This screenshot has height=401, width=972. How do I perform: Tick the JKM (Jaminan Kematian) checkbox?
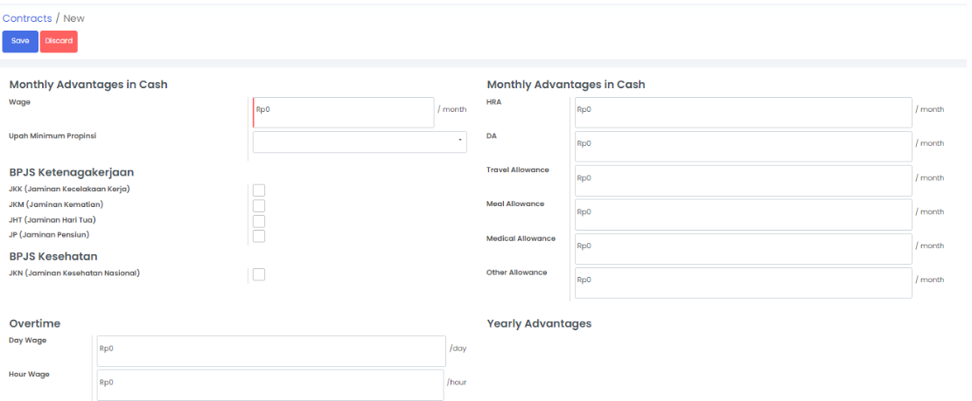[259, 205]
